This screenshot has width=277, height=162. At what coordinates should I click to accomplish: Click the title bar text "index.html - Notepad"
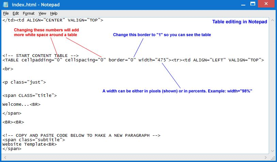(36, 4)
